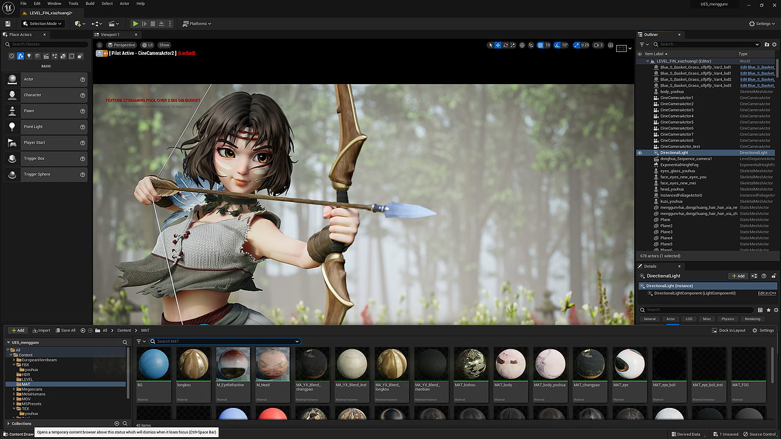Screen dimensions: 781x439
Task: Select the Lights category in Place Actors
Action: (x=29, y=56)
